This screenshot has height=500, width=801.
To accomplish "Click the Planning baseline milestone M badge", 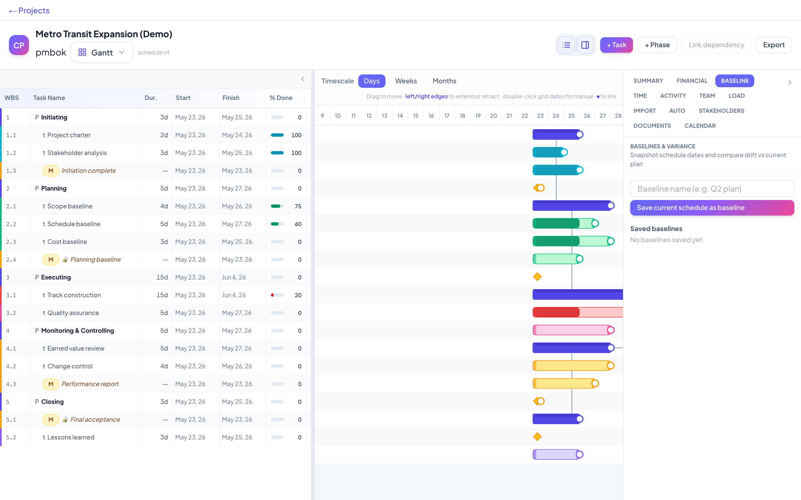I will (x=51, y=260).
